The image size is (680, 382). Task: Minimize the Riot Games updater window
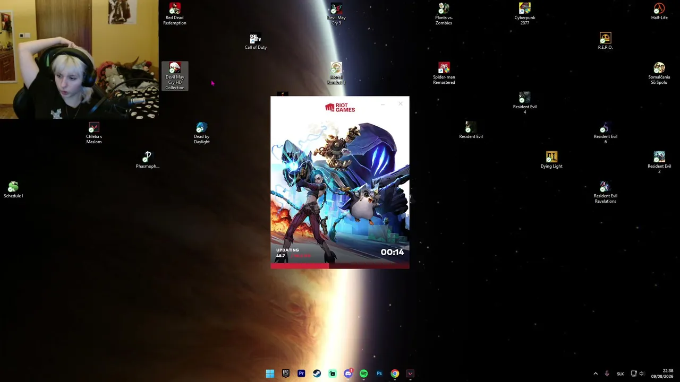pos(383,104)
